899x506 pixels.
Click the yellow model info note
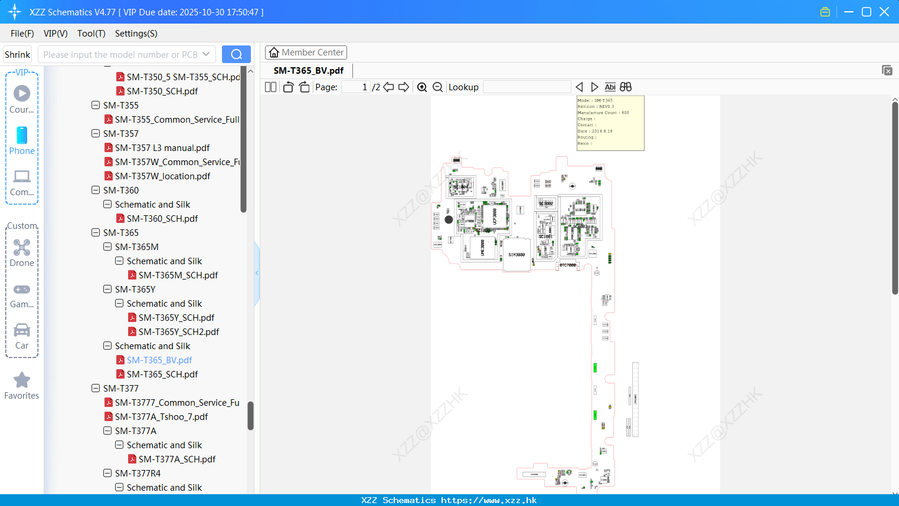point(610,123)
